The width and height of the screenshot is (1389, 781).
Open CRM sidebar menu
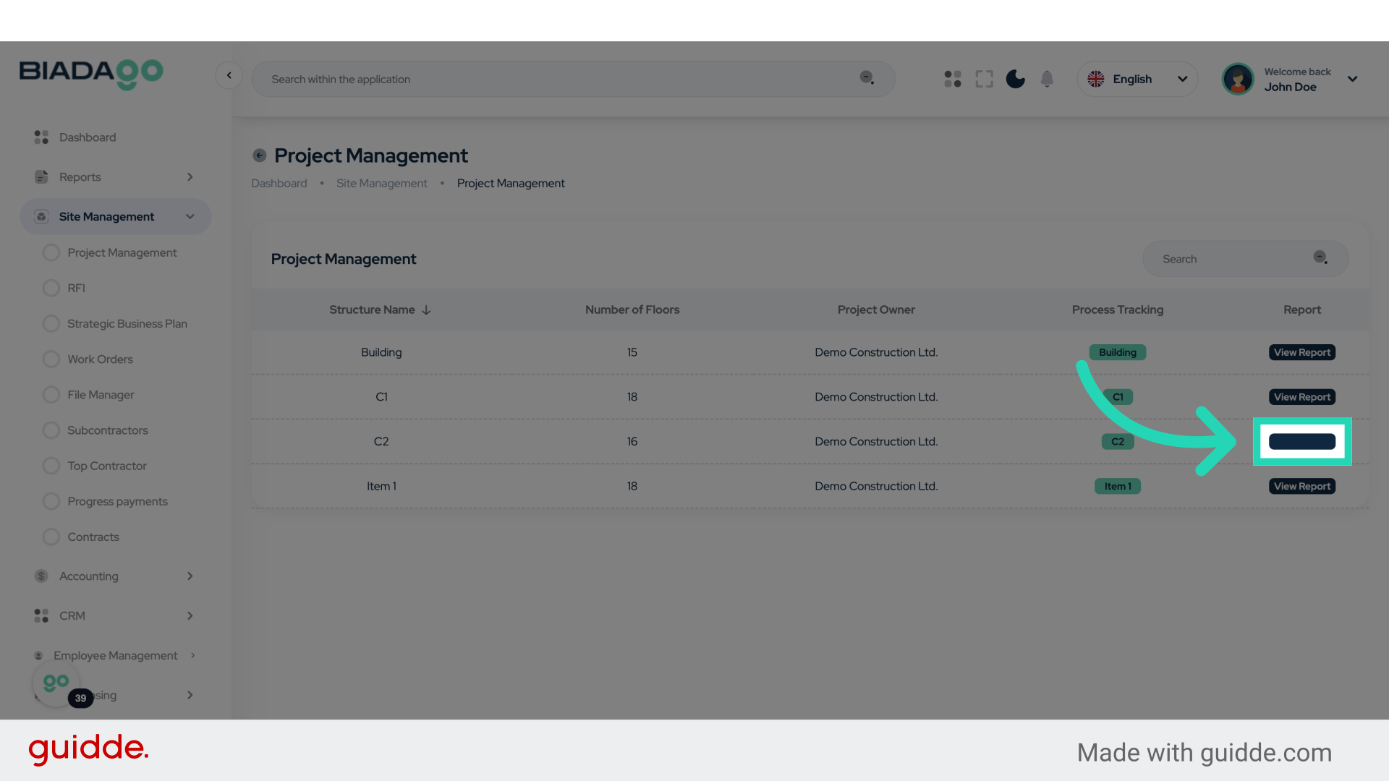[x=72, y=616]
